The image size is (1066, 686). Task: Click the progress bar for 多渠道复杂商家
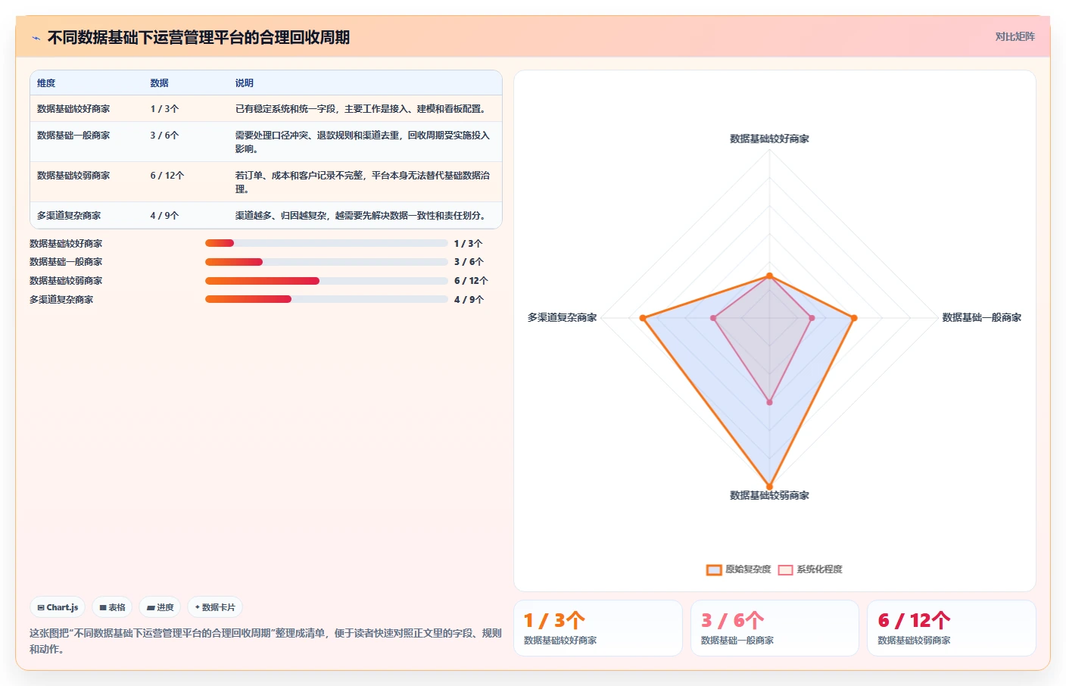coord(326,299)
